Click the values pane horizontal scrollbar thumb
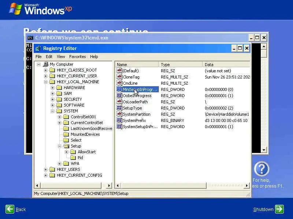The width and height of the screenshot is (293, 219). 163,185
